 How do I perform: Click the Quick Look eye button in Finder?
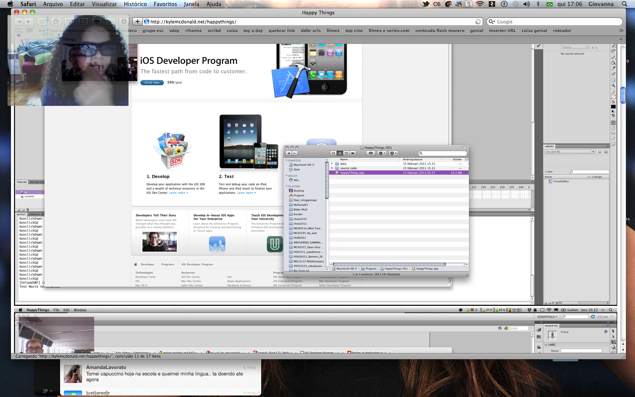click(371, 153)
